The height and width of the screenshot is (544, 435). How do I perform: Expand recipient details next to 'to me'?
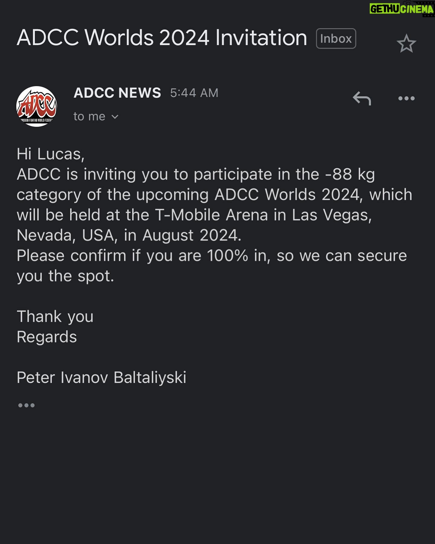click(115, 117)
